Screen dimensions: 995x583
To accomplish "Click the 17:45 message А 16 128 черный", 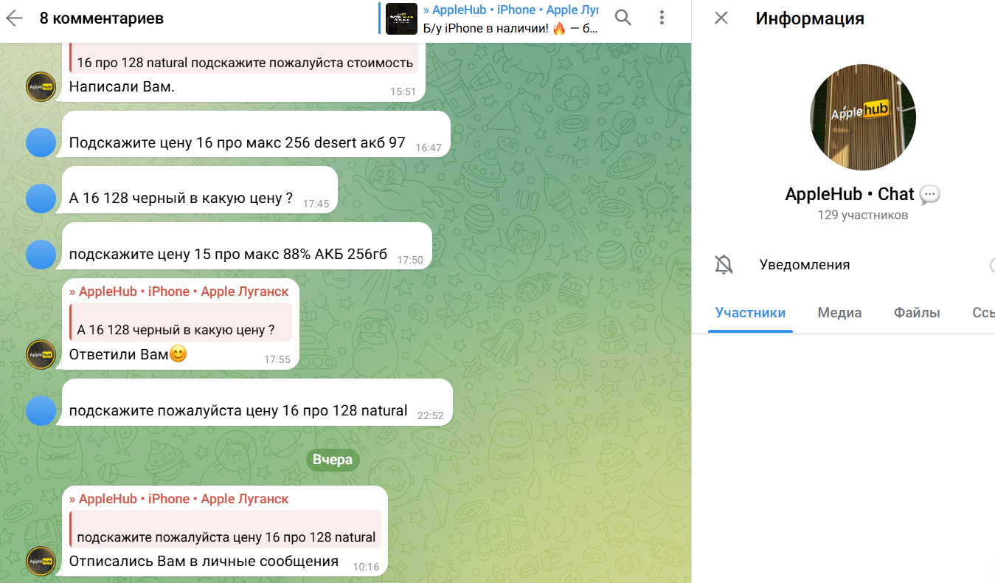I will click(181, 198).
